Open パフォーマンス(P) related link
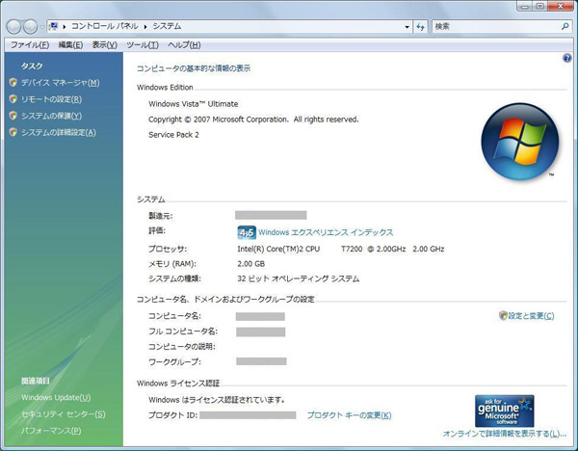 coord(51,431)
